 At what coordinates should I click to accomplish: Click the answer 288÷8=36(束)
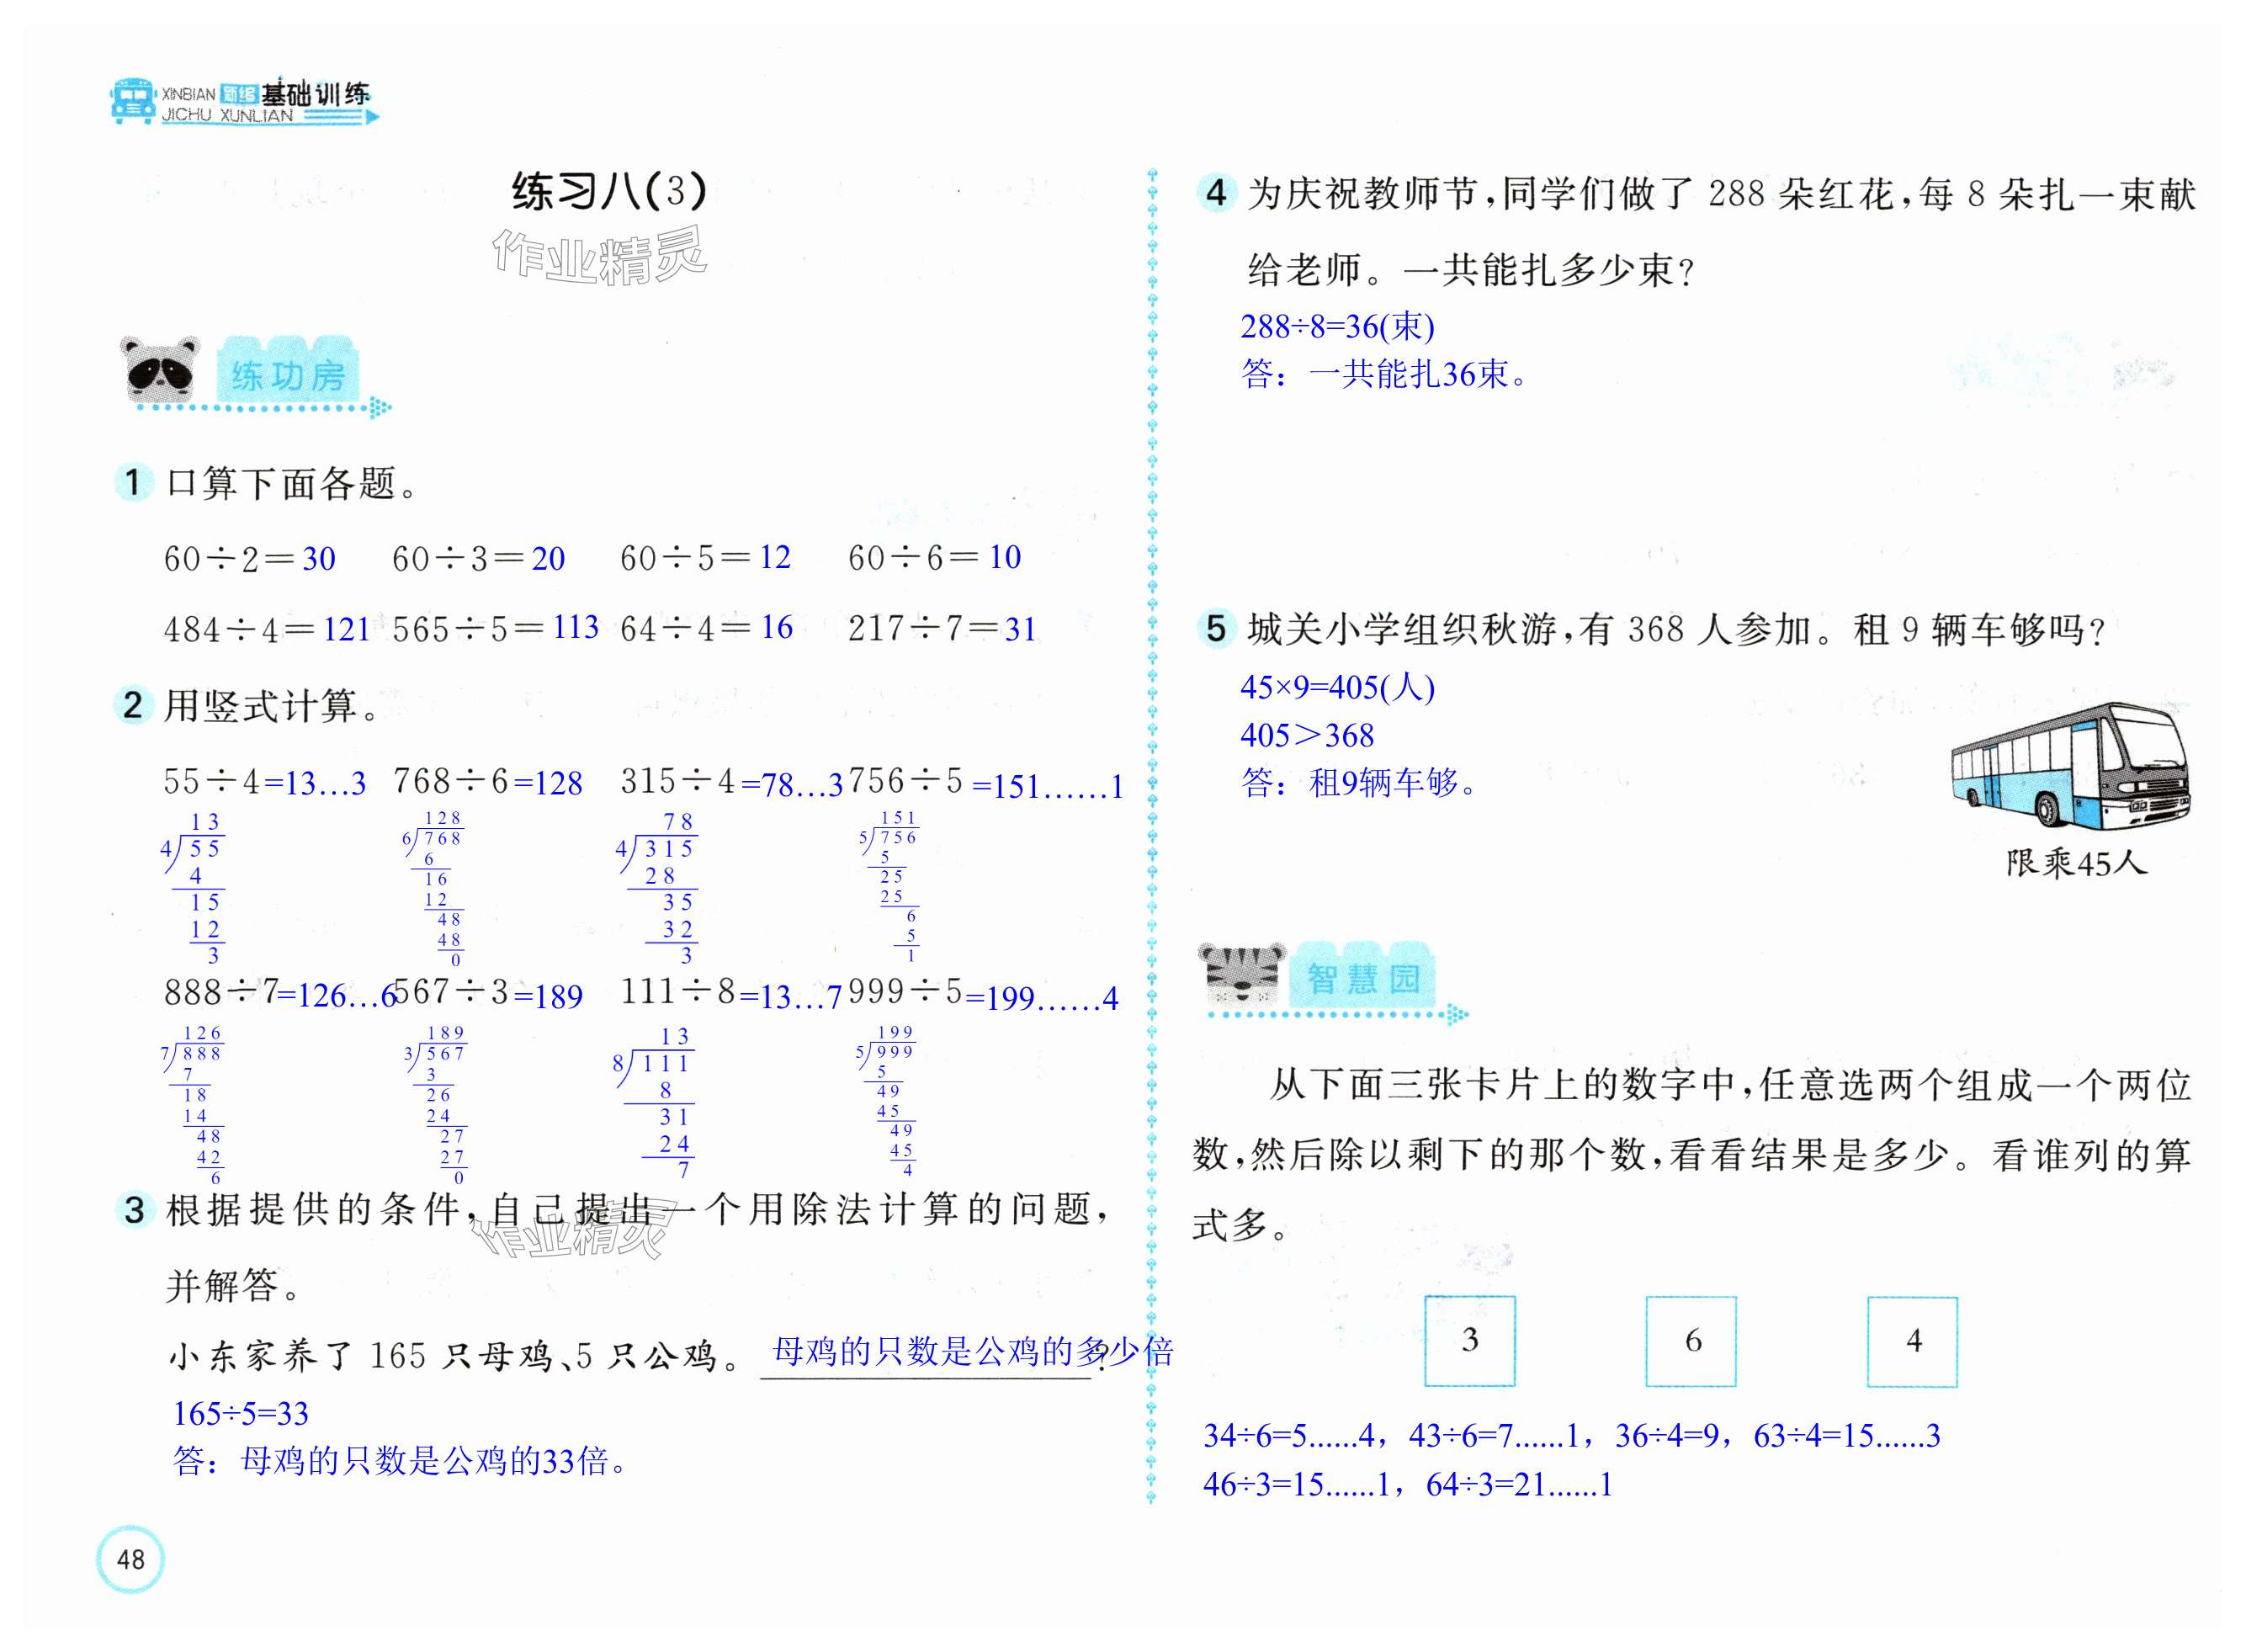click(1337, 326)
